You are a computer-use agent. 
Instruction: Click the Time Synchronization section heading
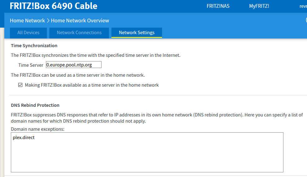point(34,46)
